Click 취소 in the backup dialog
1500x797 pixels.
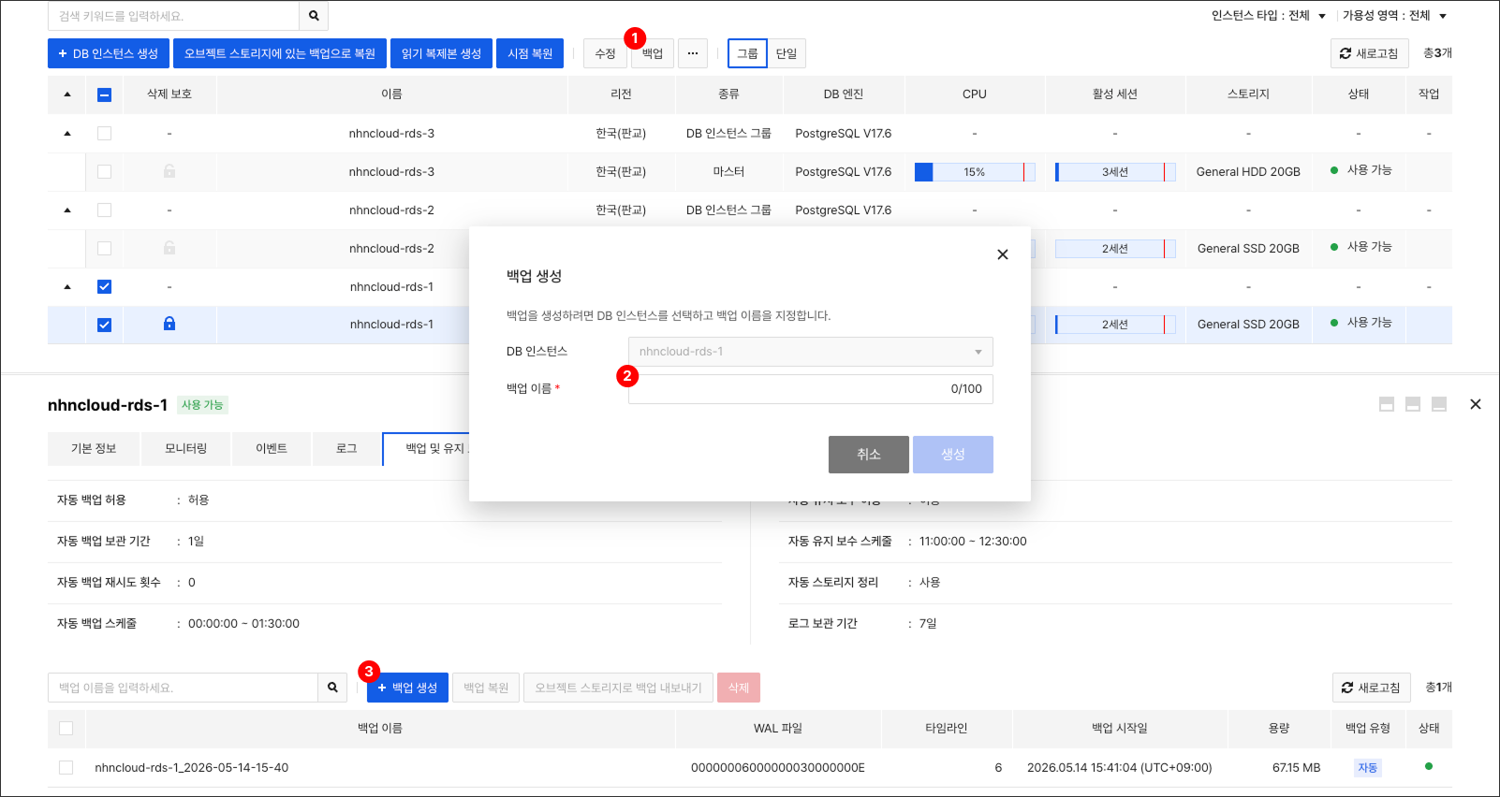pos(869,455)
